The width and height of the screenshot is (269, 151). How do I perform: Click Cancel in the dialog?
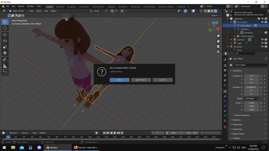(x=162, y=80)
